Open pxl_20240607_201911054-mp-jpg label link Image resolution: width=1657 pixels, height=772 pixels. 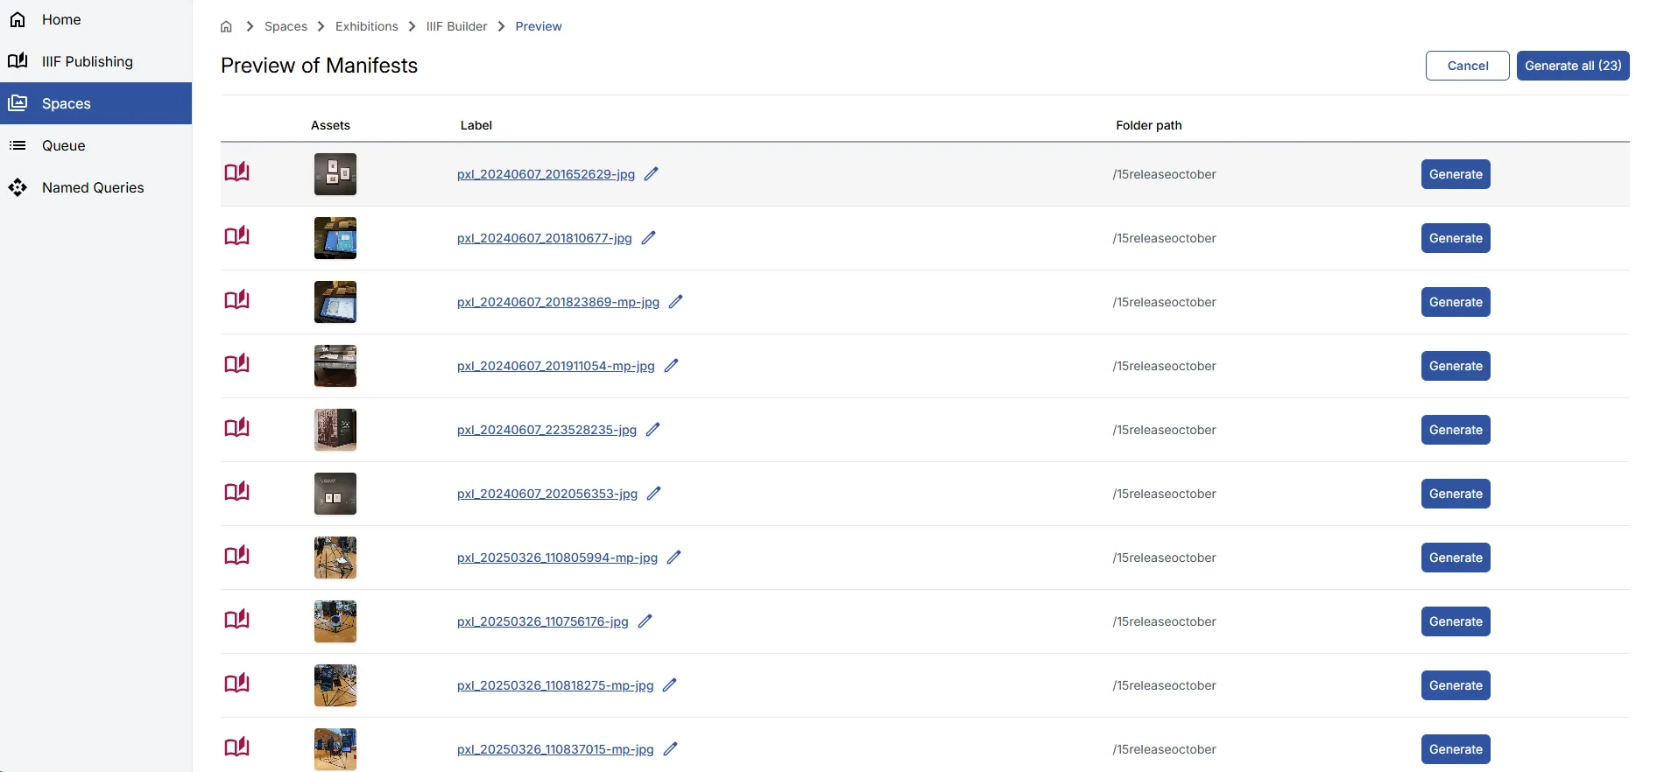coord(556,366)
